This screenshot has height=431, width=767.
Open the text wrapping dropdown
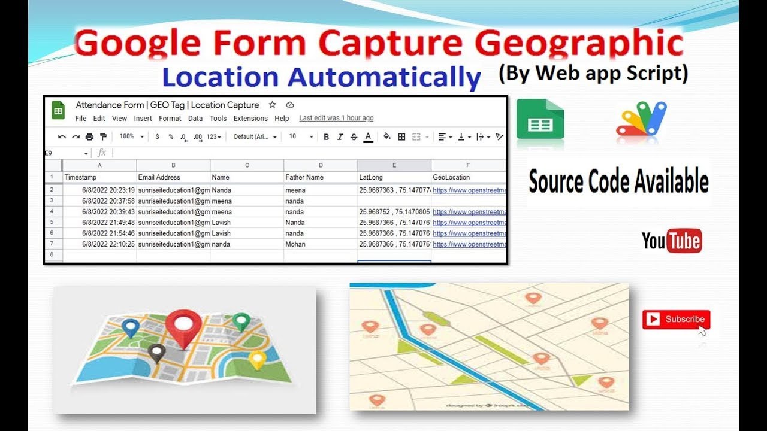(x=482, y=137)
